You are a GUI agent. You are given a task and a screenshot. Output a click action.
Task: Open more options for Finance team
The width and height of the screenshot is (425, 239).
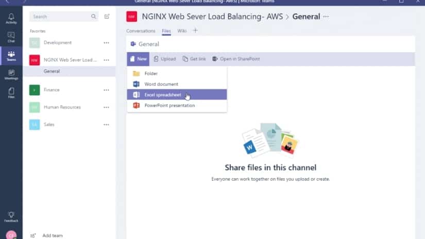click(106, 90)
